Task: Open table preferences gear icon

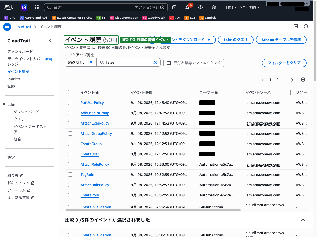Action: [303, 80]
